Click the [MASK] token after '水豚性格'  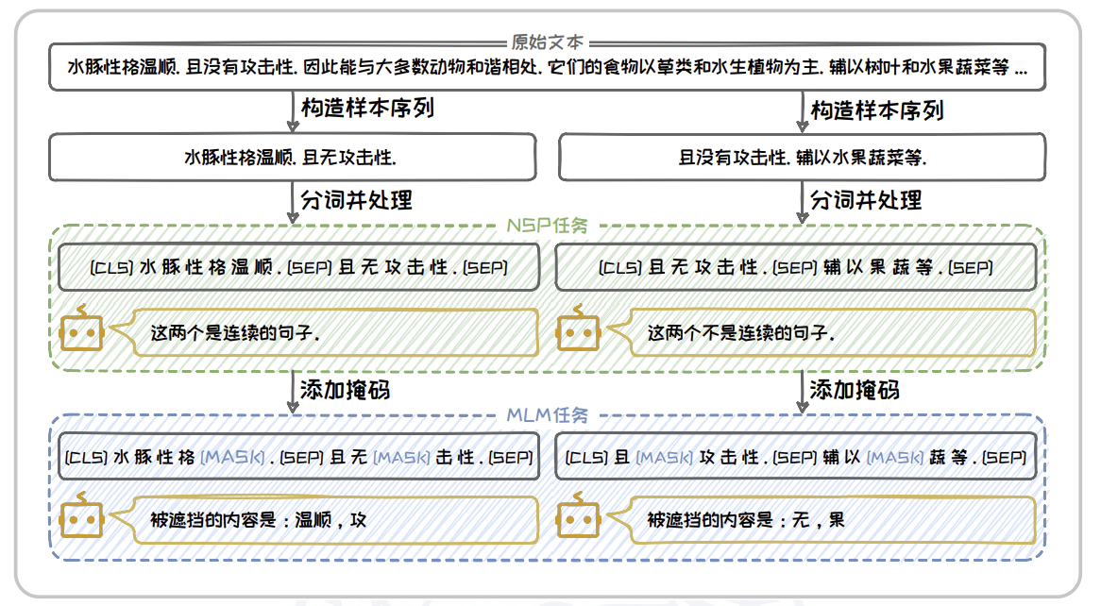(x=232, y=457)
